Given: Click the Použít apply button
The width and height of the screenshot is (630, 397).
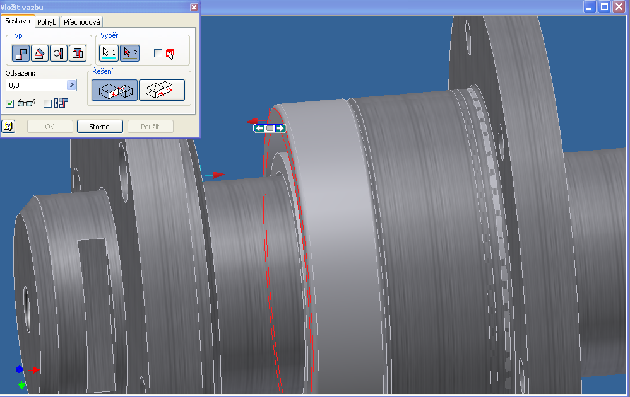Looking at the screenshot, I should pyautogui.click(x=150, y=127).
